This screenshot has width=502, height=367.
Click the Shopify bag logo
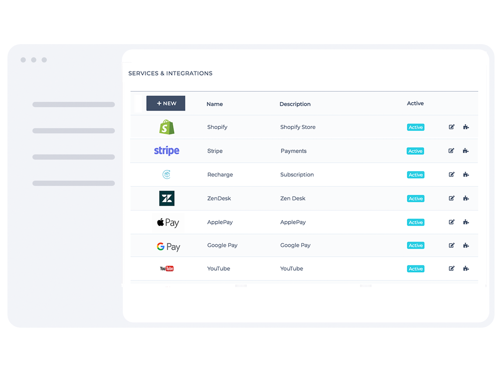(x=167, y=127)
